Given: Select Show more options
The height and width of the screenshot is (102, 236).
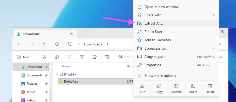Looking at the screenshot, I should tap(176, 76).
